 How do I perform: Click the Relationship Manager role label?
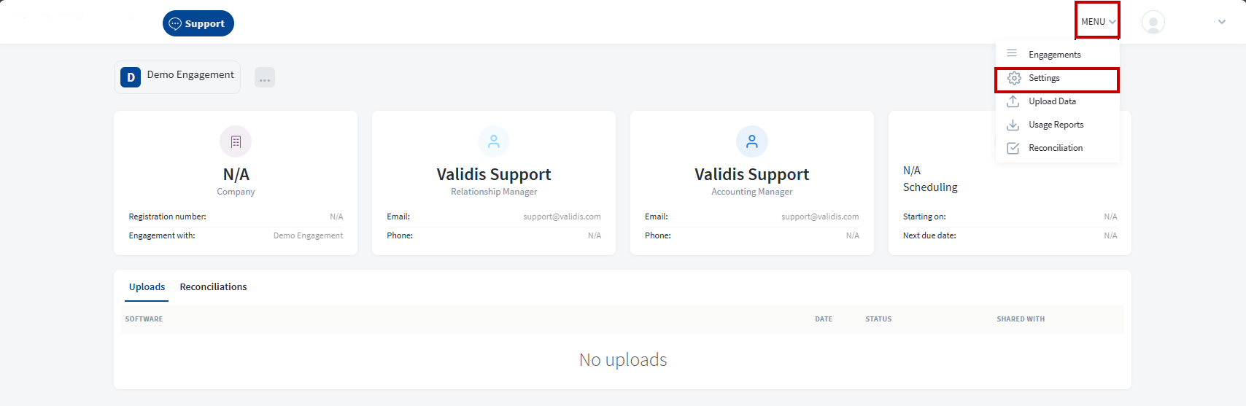[x=494, y=192]
